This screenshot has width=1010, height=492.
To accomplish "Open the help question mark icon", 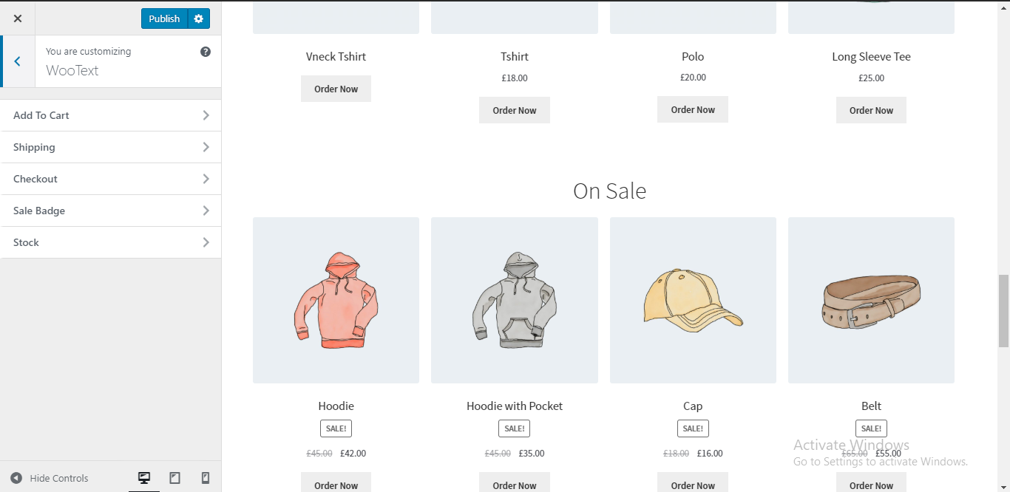I will [206, 52].
